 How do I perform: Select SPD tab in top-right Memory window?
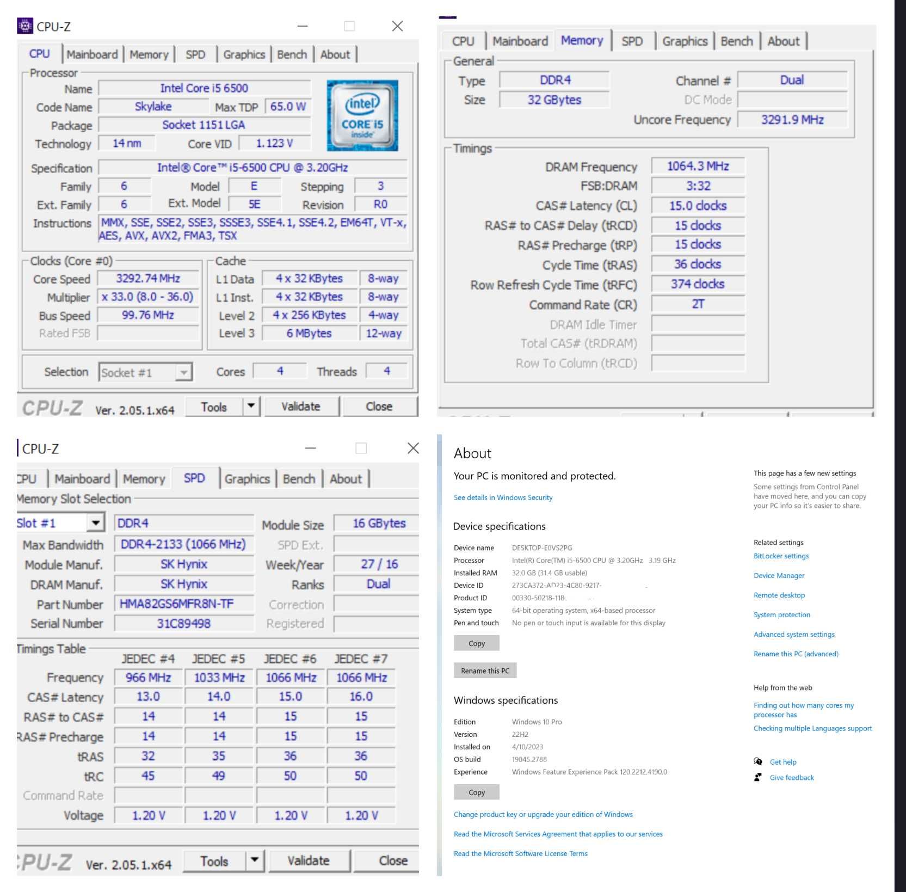click(x=632, y=41)
